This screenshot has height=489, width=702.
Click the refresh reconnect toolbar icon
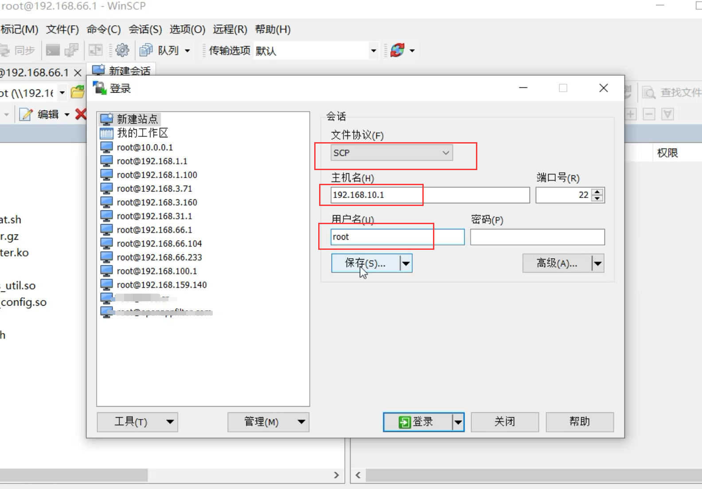(x=398, y=50)
